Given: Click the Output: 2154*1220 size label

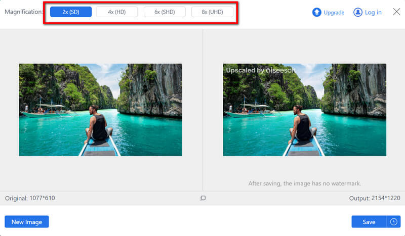Looking at the screenshot, I should (375, 198).
